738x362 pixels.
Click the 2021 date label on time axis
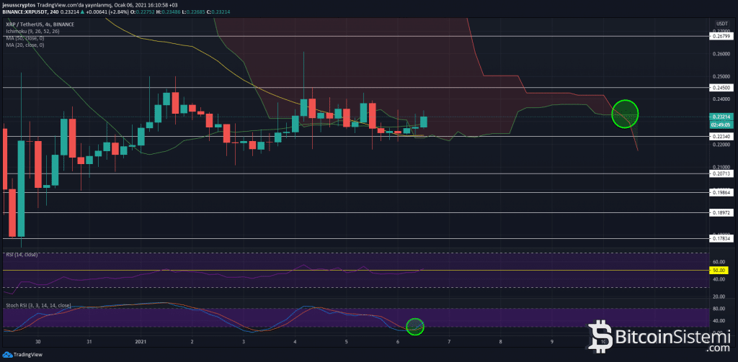(x=141, y=343)
